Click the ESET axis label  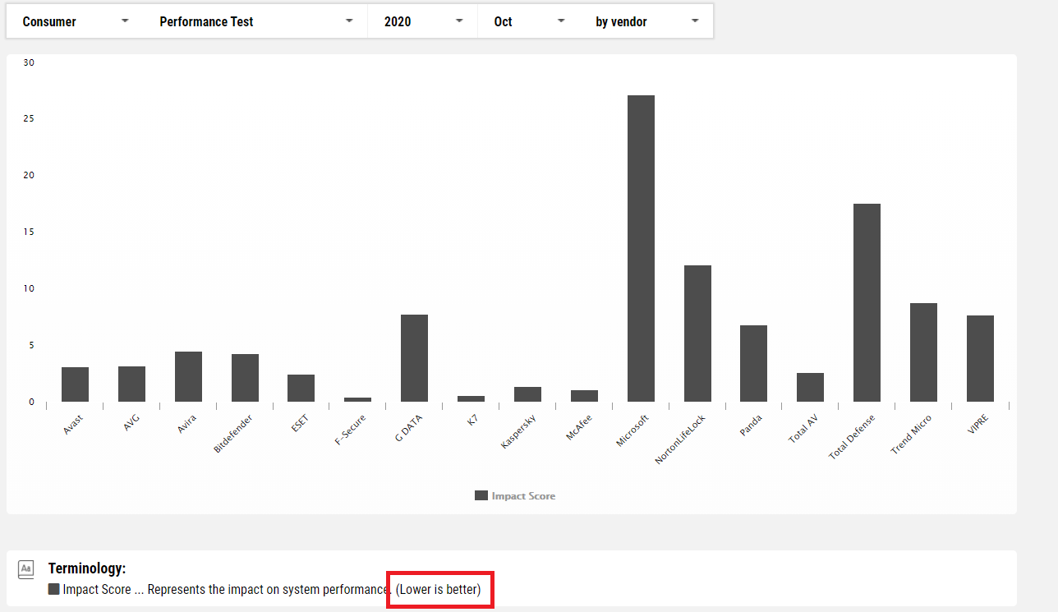[x=301, y=422]
